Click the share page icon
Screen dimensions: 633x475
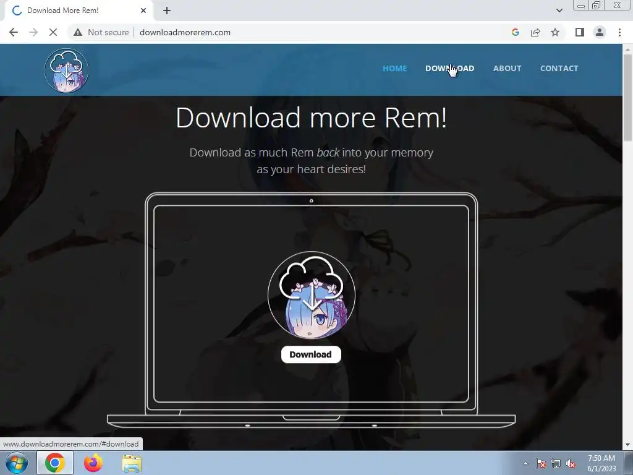click(x=535, y=32)
